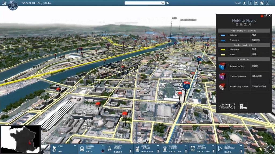275x154 pixels.
Task: Click the red record icon in panel
Action: click(262, 16)
